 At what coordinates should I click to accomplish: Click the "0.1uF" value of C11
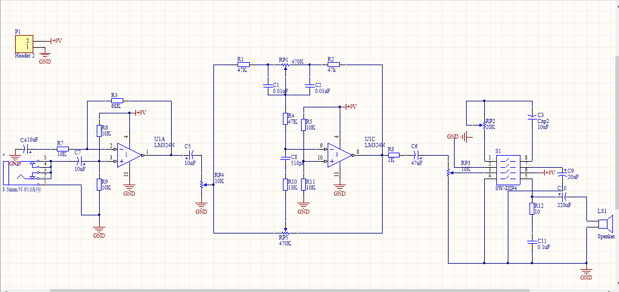544,247
